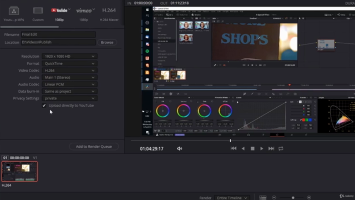Choose the Custom render preset

tap(38, 11)
